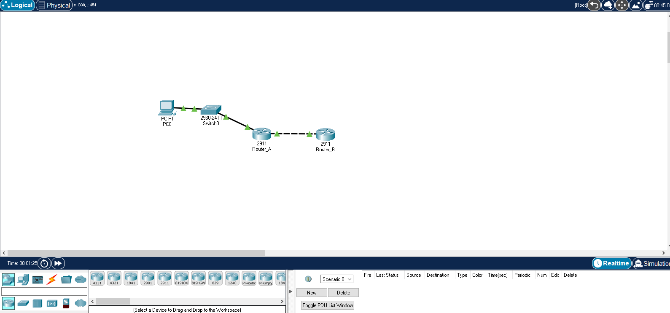The height and width of the screenshot is (313, 670).
Task: Click workspace scroll right arrow
Action: coord(663,253)
